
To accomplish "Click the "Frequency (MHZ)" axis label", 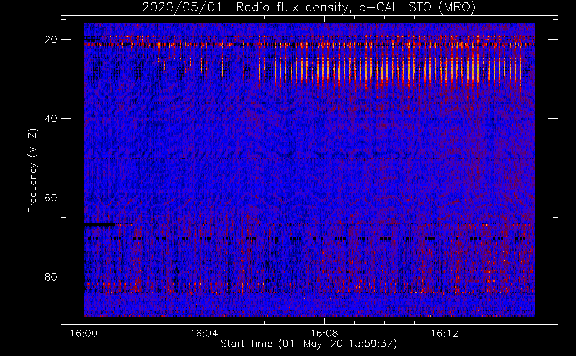I will [33, 171].
